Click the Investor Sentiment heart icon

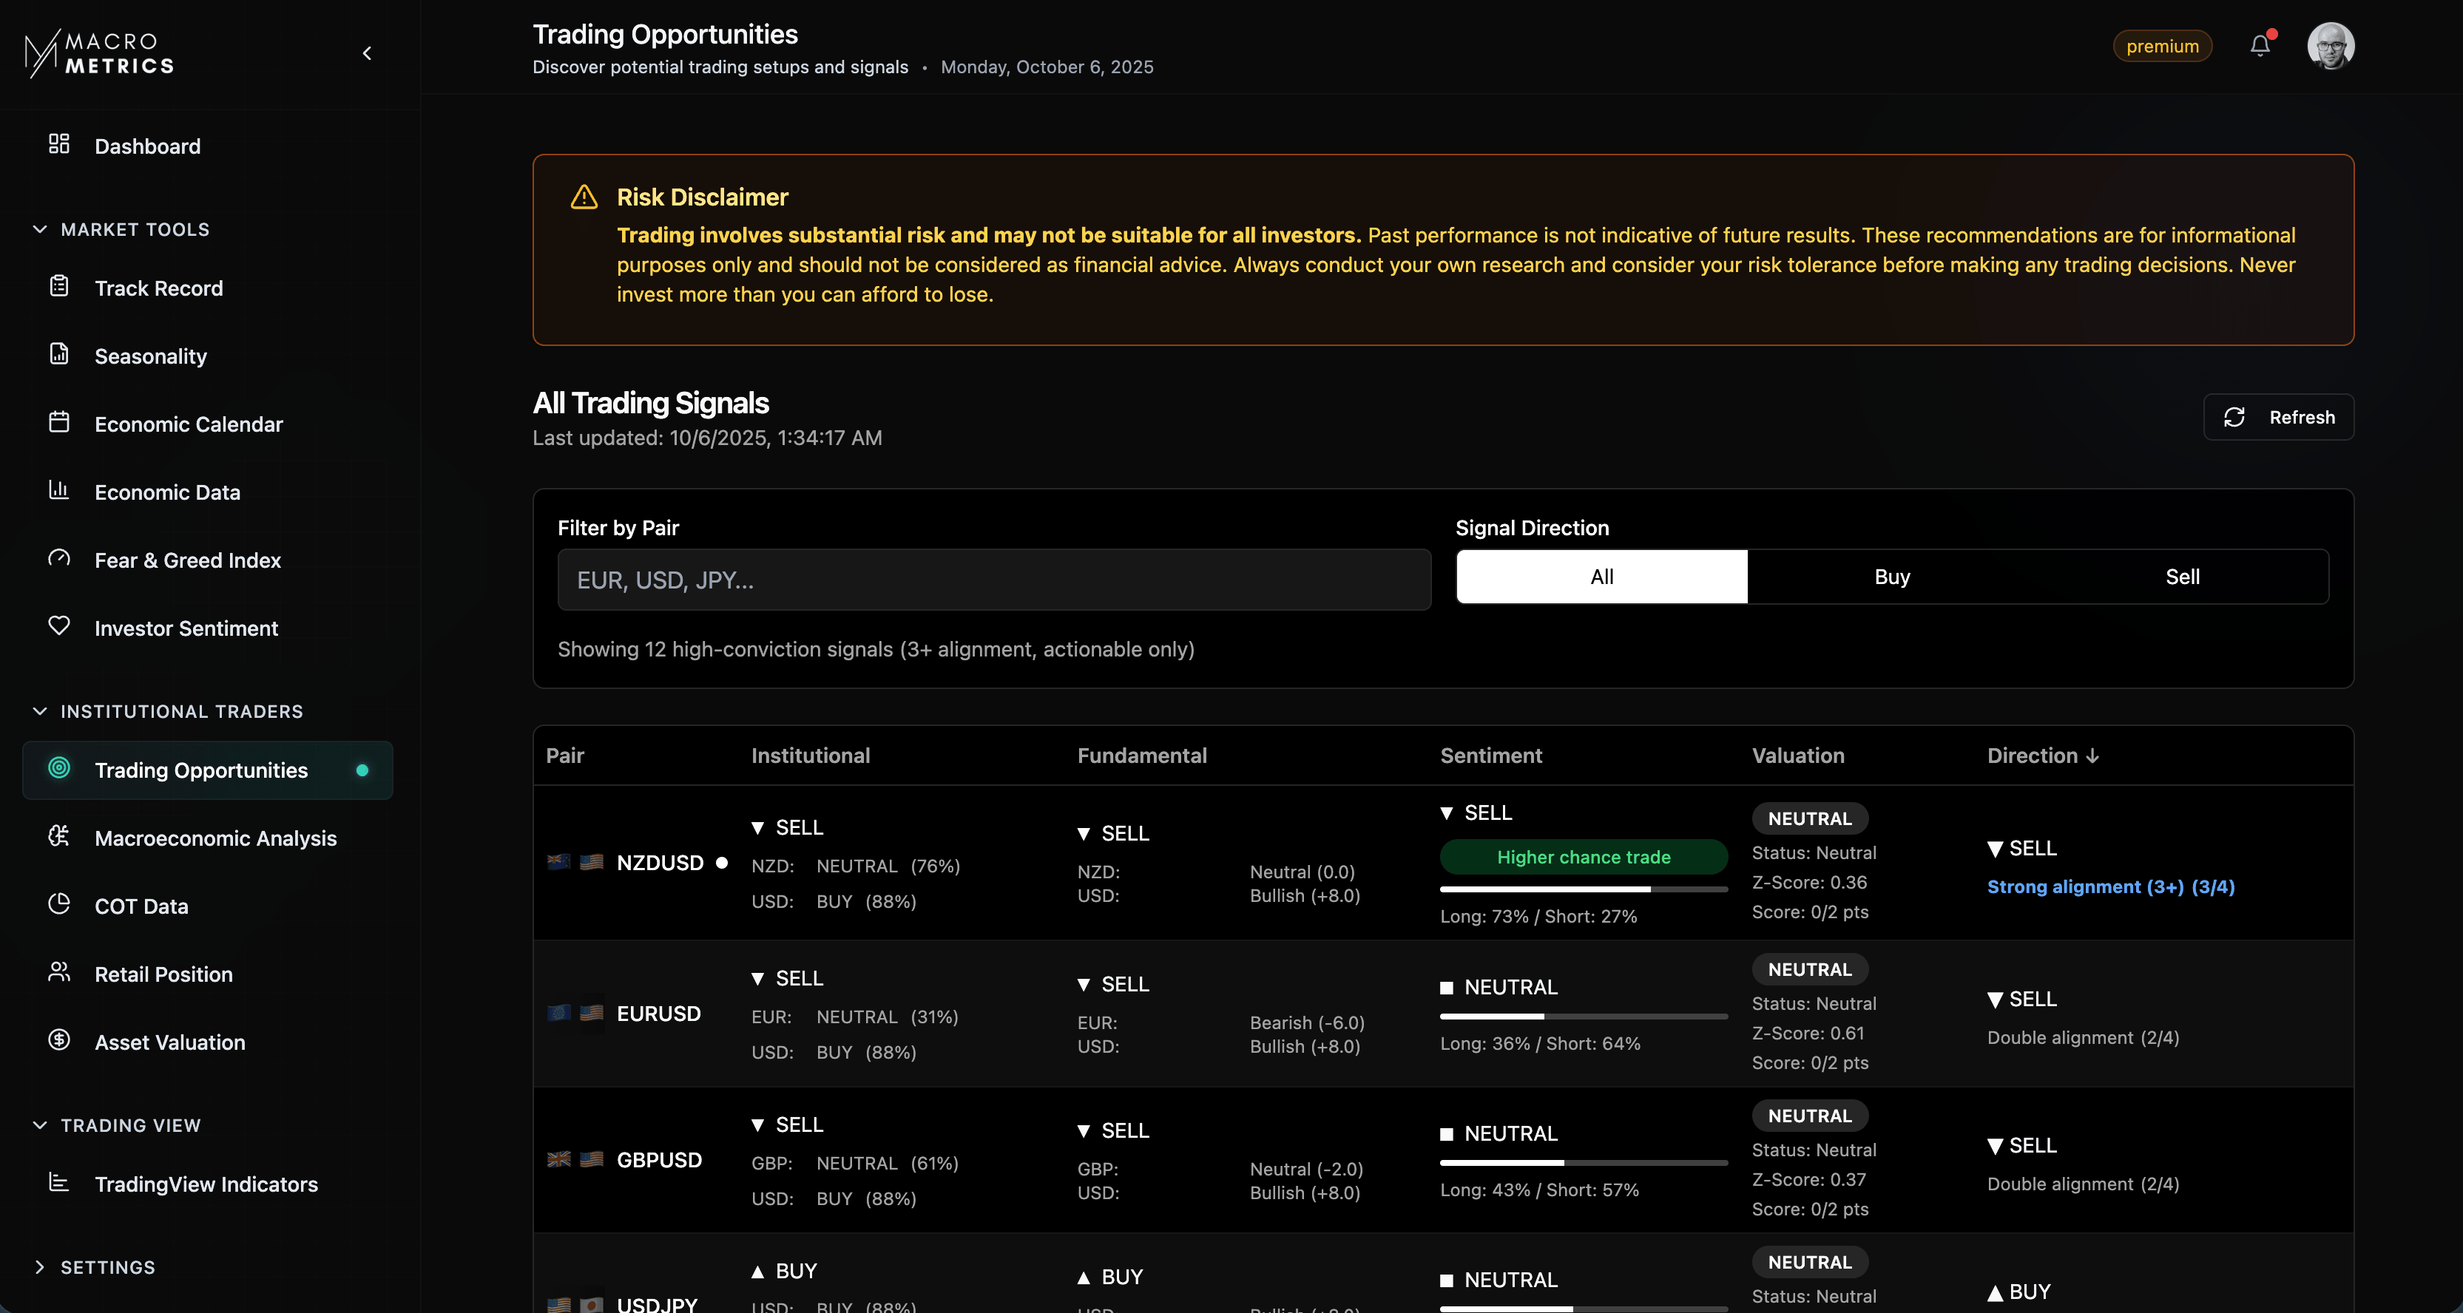59,627
